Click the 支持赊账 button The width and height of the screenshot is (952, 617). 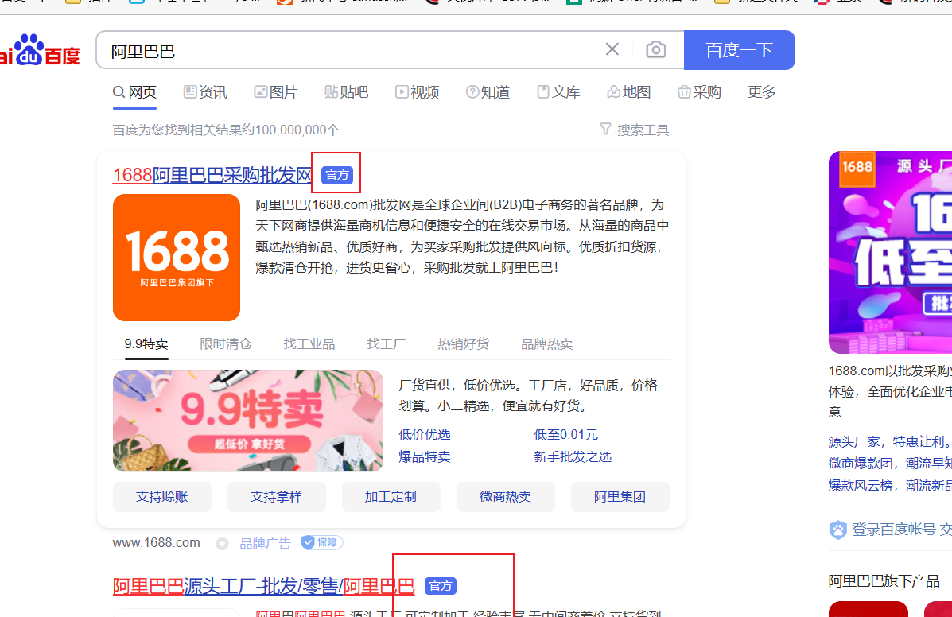point(162,497)
